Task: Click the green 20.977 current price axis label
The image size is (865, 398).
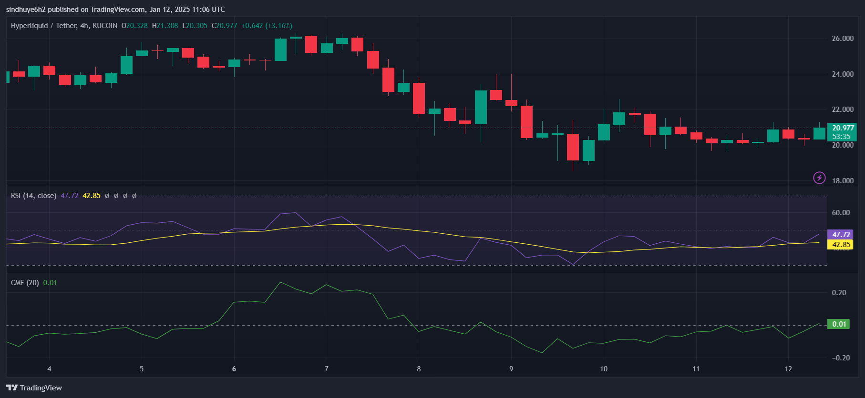Action: click(x=843, y=128)
